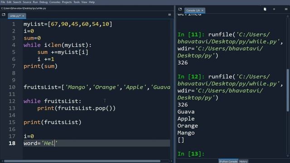Click console output 'Guava'
290x163 pixels.
186,112
